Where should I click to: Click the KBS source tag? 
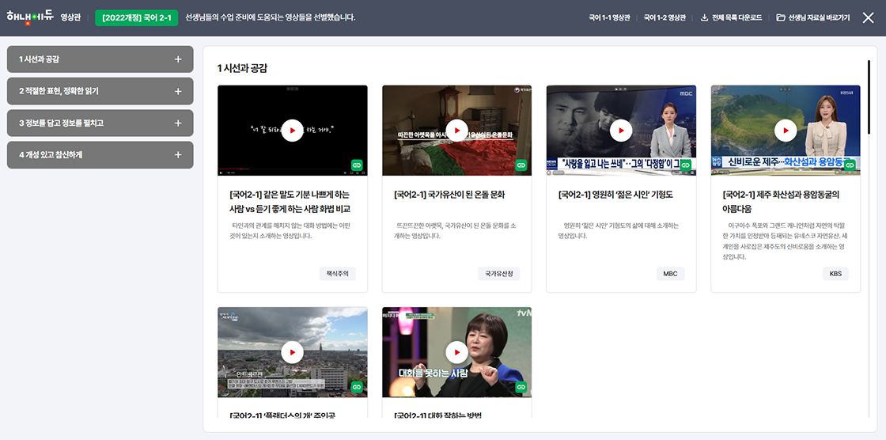point(835,274)
